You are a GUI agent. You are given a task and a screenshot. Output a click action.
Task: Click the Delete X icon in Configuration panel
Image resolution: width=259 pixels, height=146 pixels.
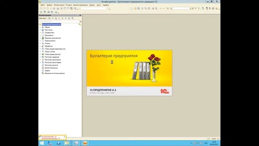(59, 18)
